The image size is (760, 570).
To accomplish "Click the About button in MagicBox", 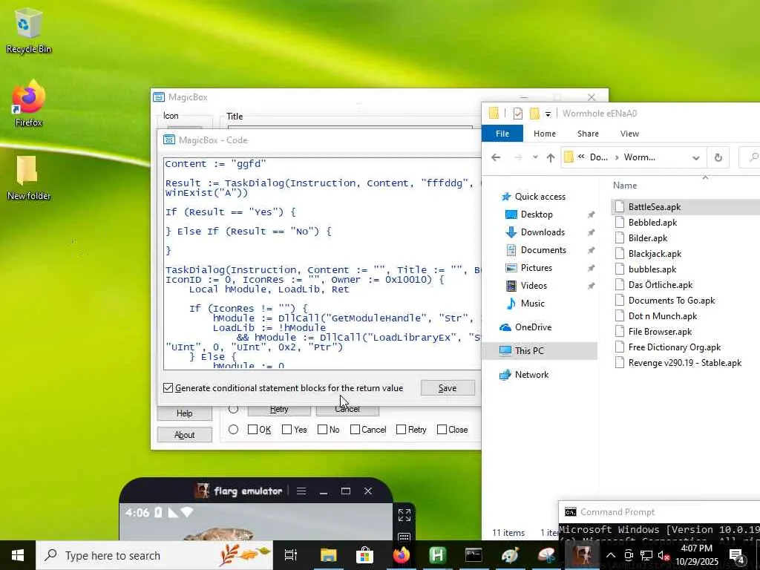I will tap(184, 435).
